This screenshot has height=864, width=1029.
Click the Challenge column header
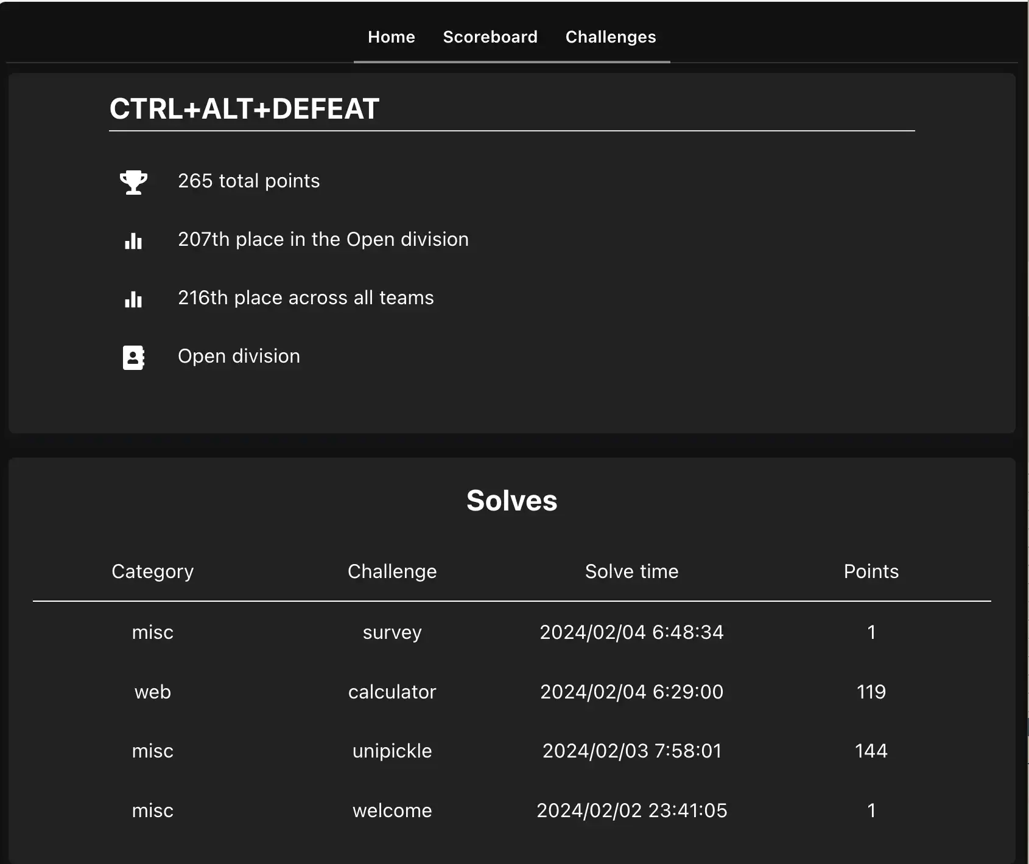(x=392, y=572)
